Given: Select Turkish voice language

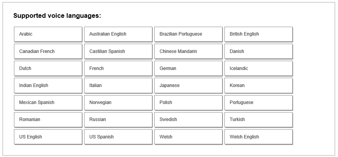Looking at the screenshot, I should 259,119.
